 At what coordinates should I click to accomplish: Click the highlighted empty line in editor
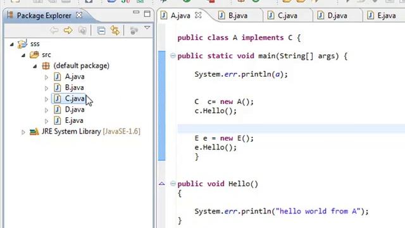coord(291,129)
